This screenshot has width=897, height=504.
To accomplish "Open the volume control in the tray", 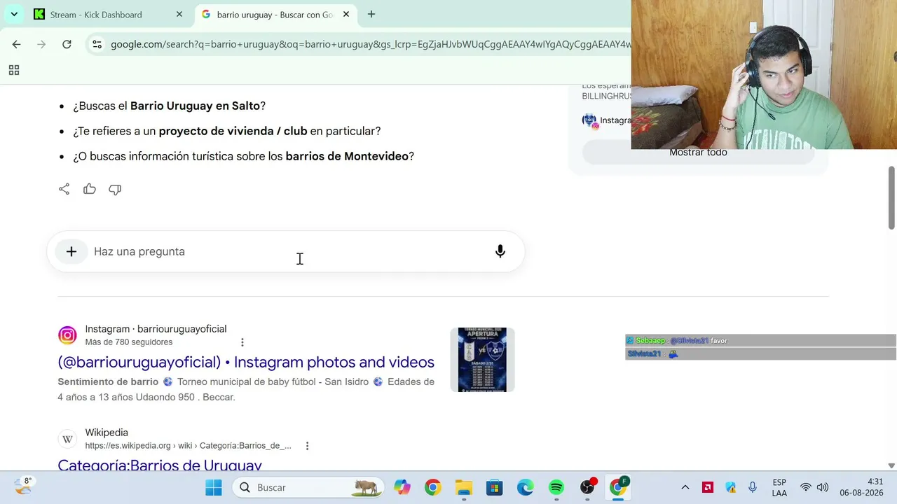I will [823, 487].
